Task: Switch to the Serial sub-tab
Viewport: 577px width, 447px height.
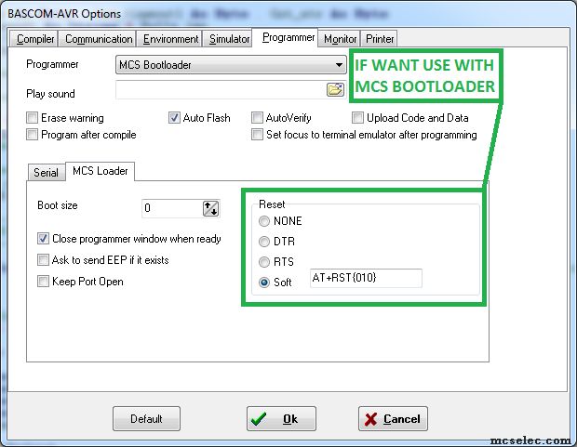Action: pyautogui.click(x=46, y=173)
